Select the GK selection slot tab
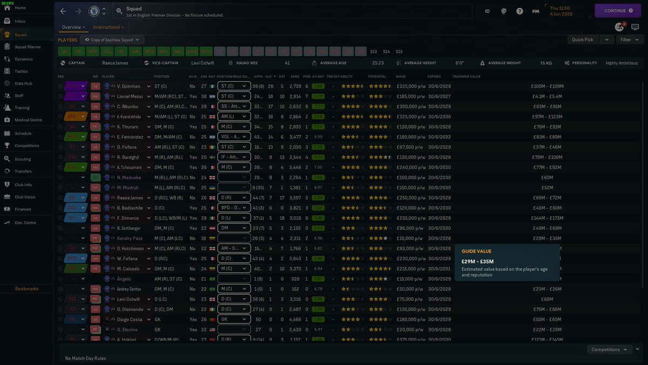The height and width of the screenshot is (365, 648). 64,51
